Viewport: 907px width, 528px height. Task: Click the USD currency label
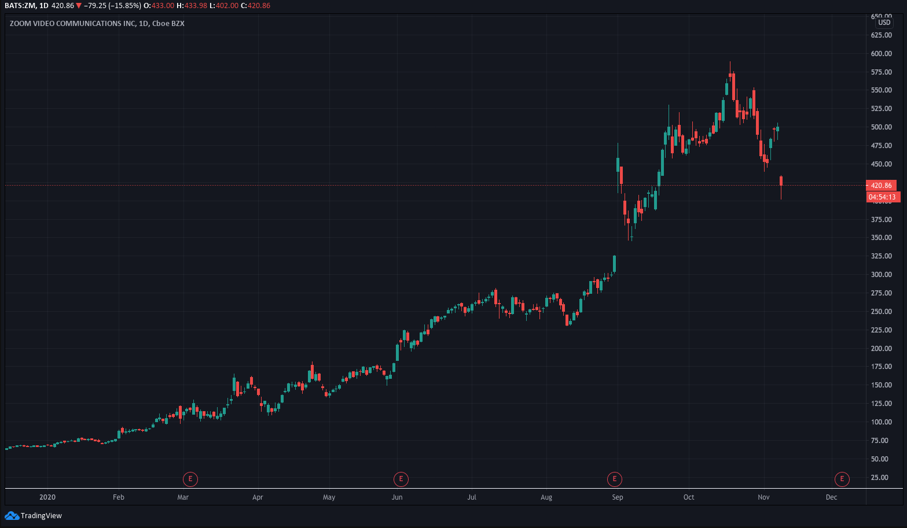[x=884, y=23]
